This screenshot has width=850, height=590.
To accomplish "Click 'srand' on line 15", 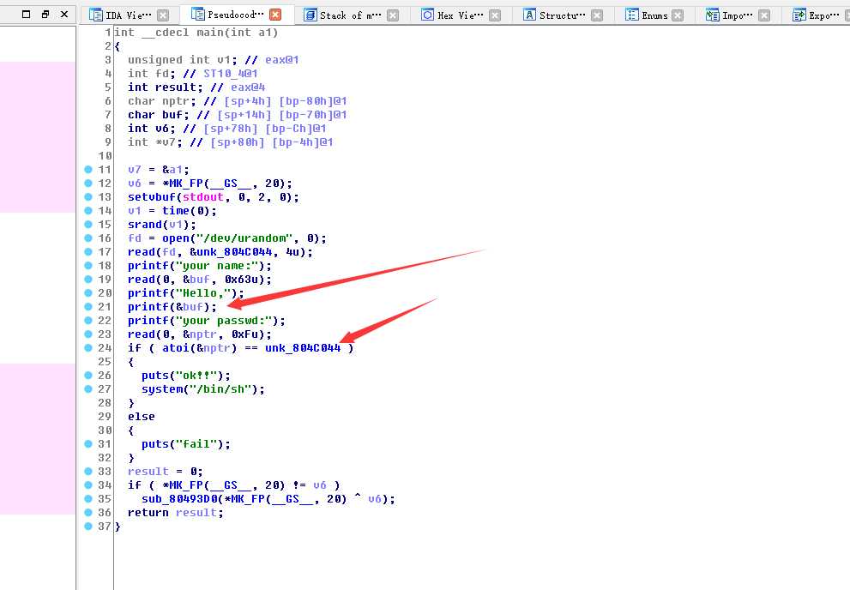I will coord(145,225).
